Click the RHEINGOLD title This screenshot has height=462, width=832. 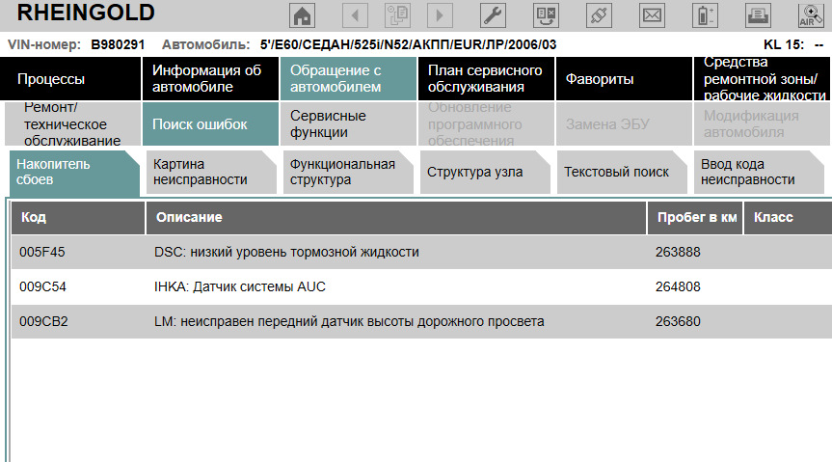[x=86, y=13]
